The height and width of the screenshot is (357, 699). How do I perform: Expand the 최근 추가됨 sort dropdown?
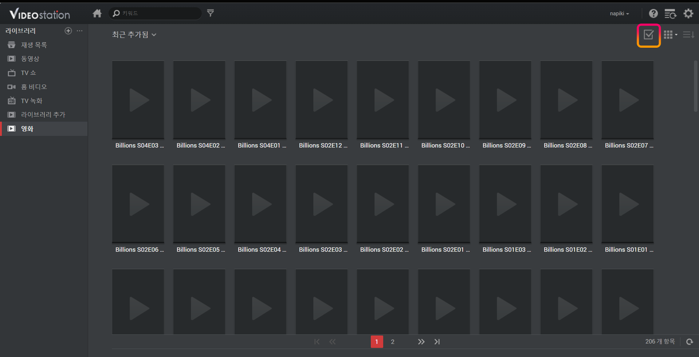(134, 35)
